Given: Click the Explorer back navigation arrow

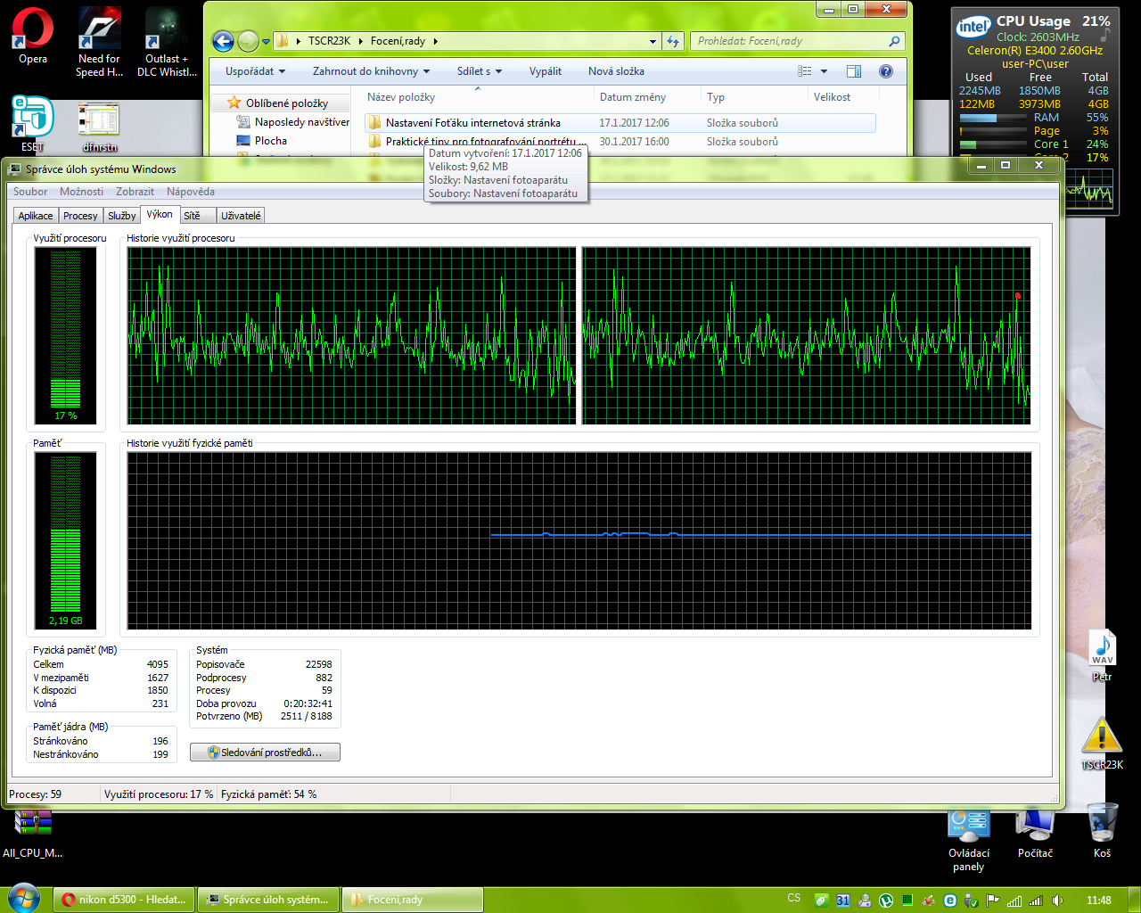Looking at the screenshot, I should [x=223, y=41].
